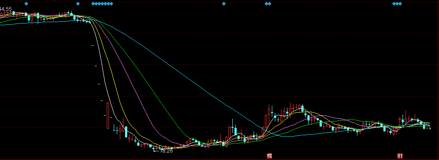Click the leftmost blue diamond info marker
Viewport: 439px width, 160px height.
point(26,3)
